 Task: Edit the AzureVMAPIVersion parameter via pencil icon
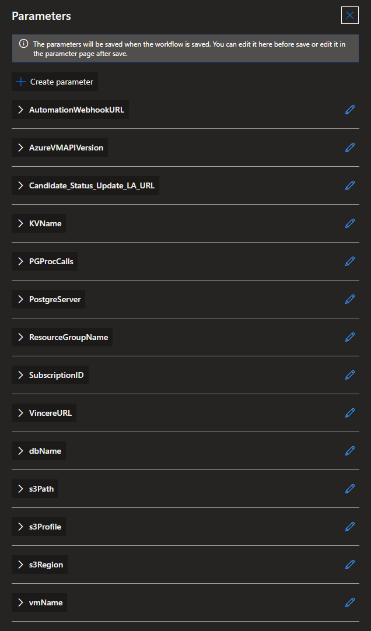pyautogui.click(x=350, y=148)
